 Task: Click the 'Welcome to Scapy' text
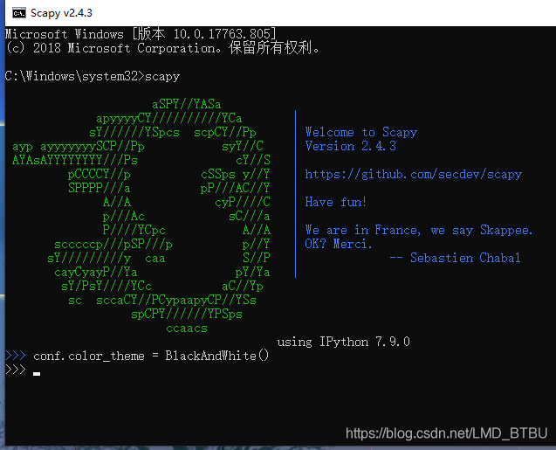361,132
